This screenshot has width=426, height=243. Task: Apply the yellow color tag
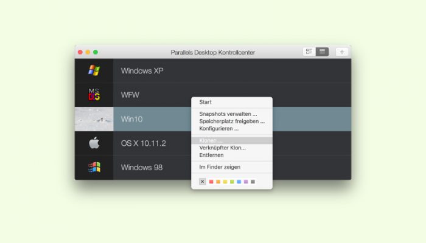click(x=225, y=182)
